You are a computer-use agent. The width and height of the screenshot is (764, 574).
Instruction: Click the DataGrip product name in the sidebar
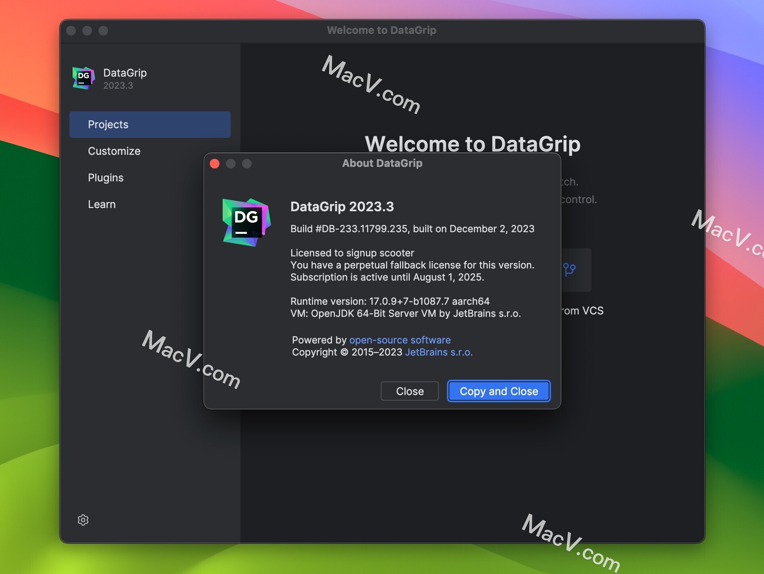click(125, 73)
